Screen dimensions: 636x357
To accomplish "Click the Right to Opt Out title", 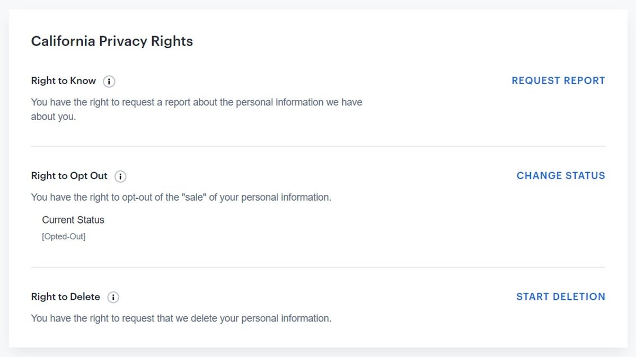I will point(69,176).
